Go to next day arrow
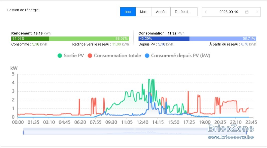The height and width of the screenshot is (148, 267). click(257, 12)
